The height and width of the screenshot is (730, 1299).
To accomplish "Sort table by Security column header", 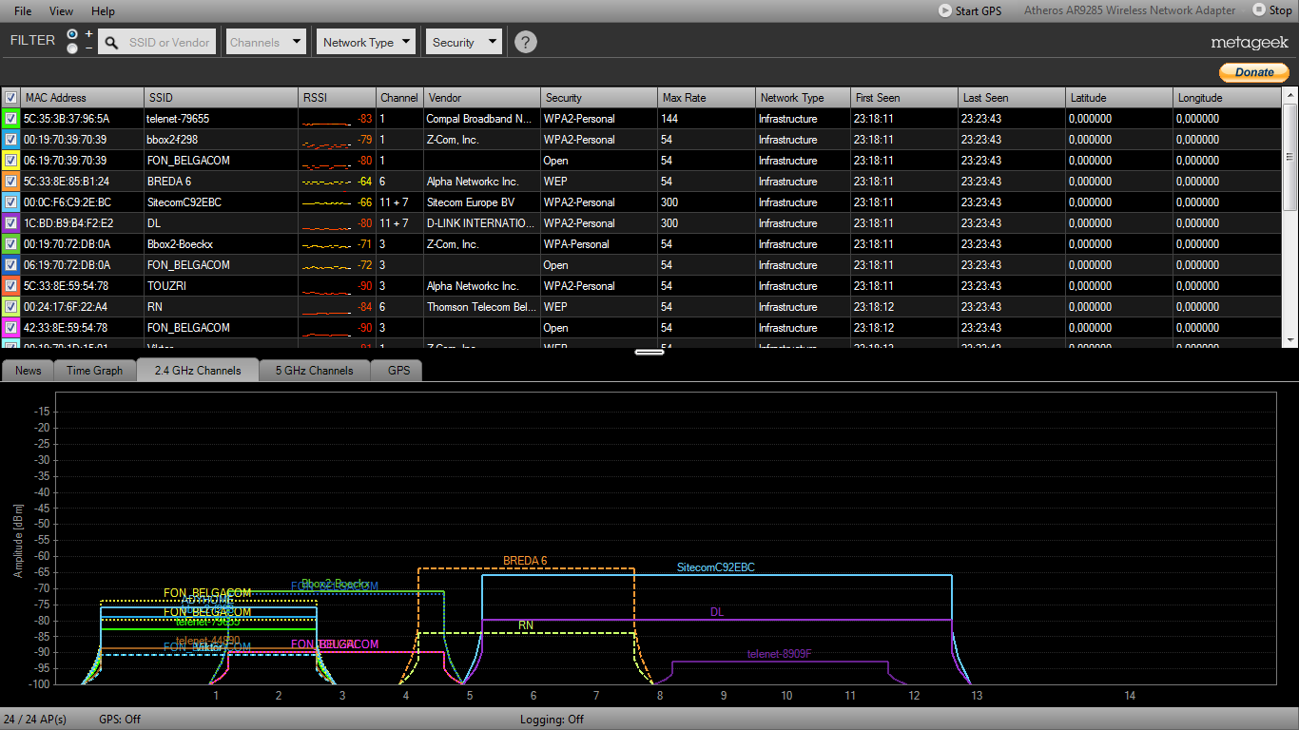I will pos(599,98).
